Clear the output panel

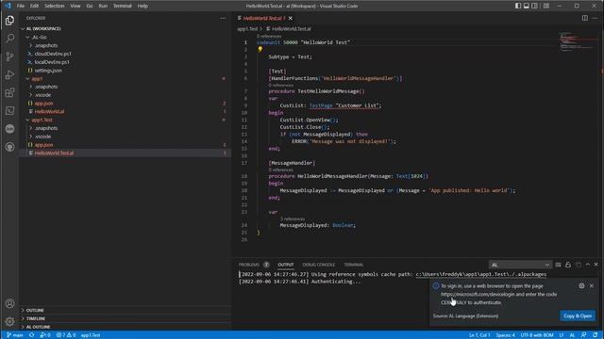(558, 265)
